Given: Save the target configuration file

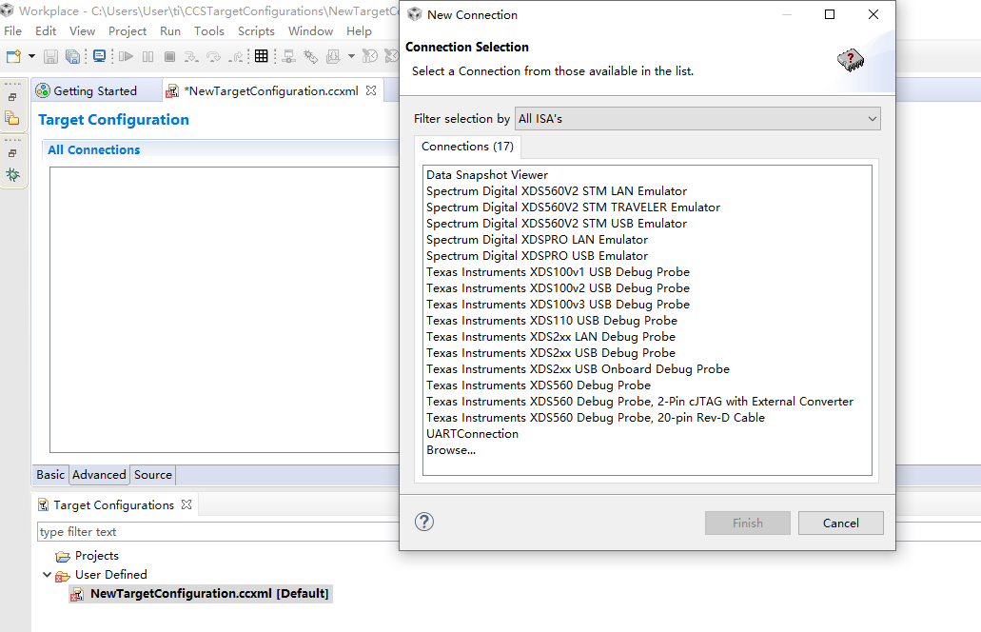Looking at the screenshot, I should (50, 55).
